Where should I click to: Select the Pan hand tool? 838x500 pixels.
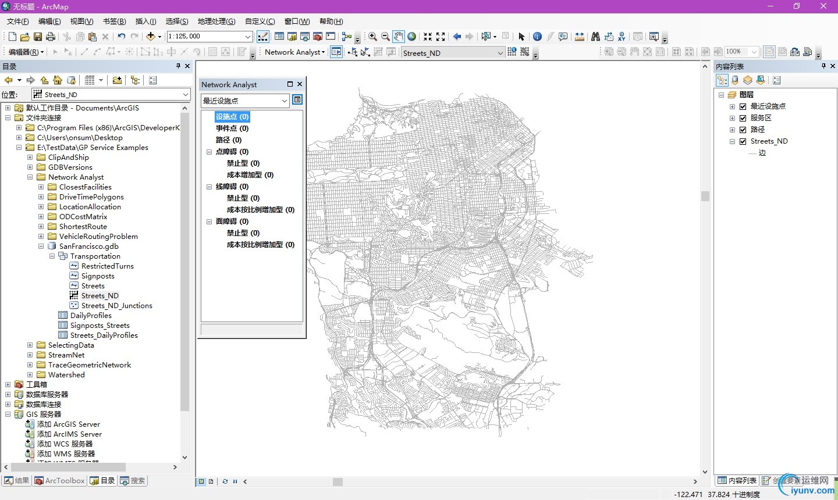coord(399,37)
